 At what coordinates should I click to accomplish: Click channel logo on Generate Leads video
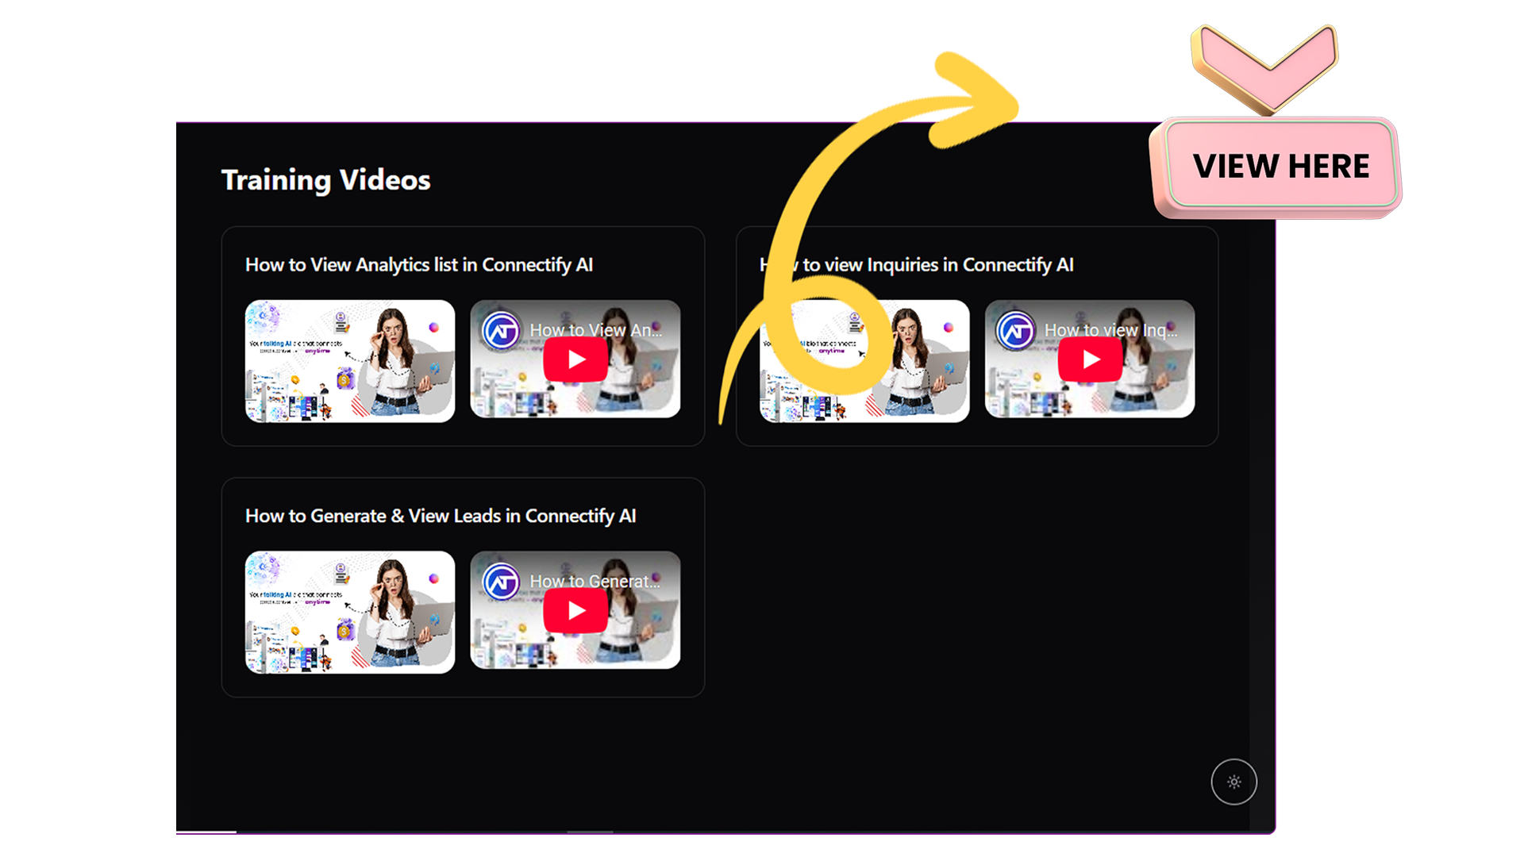[502, 582]
